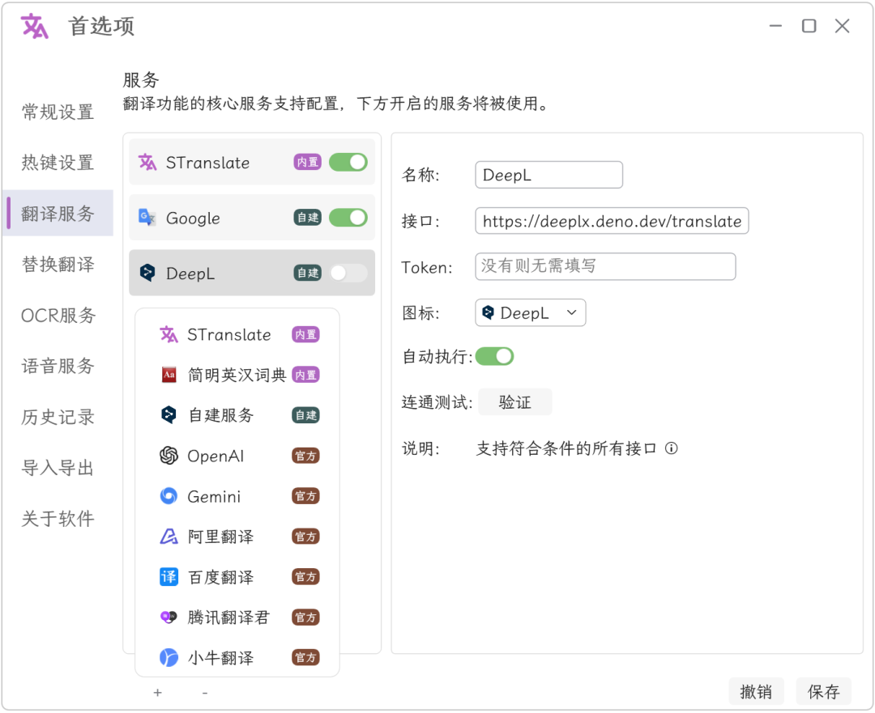Click the 验证 connectivity test button
875x713 pixels.
coord(515,402)
